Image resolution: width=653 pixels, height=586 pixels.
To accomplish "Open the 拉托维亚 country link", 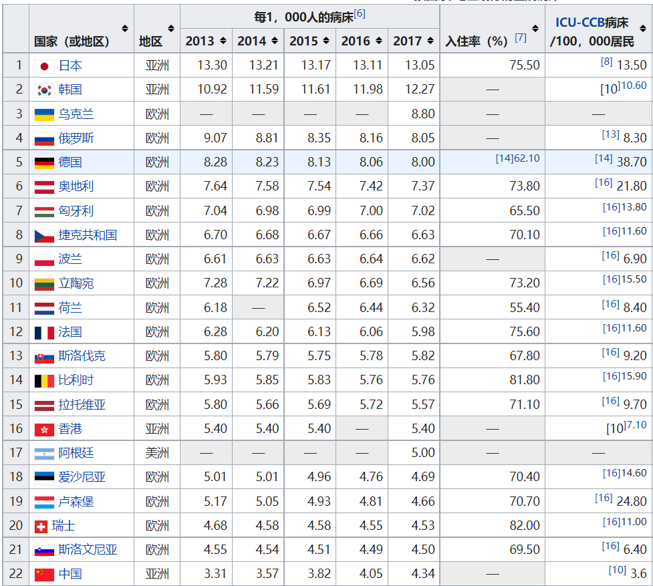I will pos(82,404).
